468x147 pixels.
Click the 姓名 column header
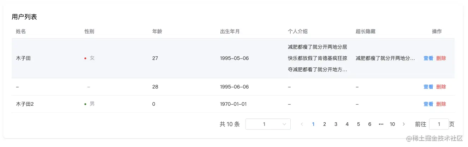[21, 31]
